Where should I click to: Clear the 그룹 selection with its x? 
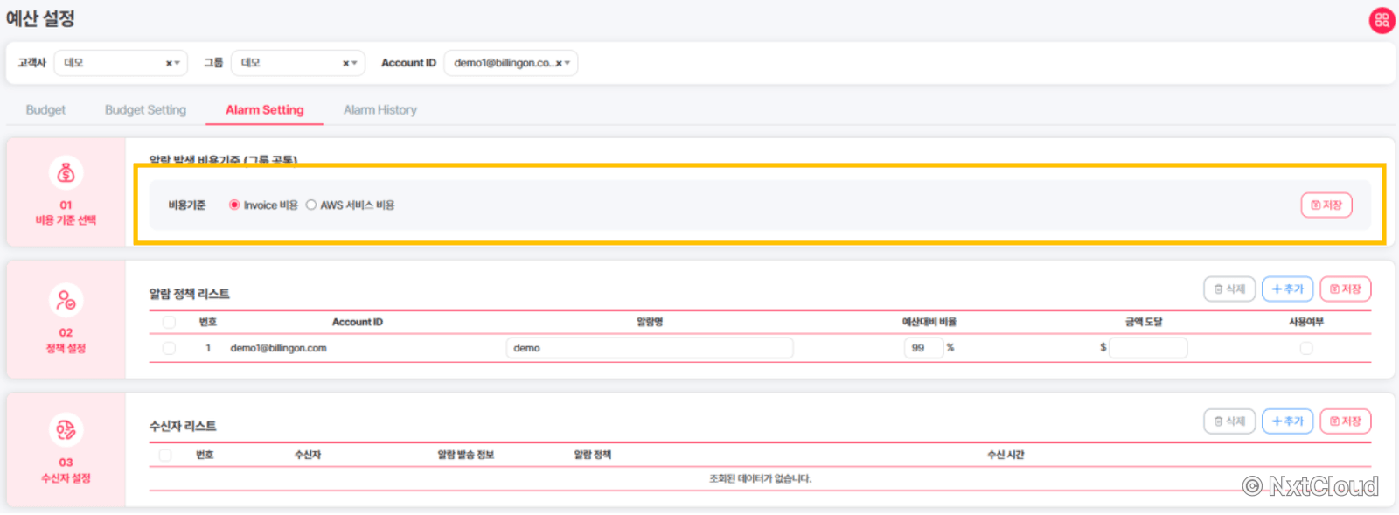click(345, 63)
